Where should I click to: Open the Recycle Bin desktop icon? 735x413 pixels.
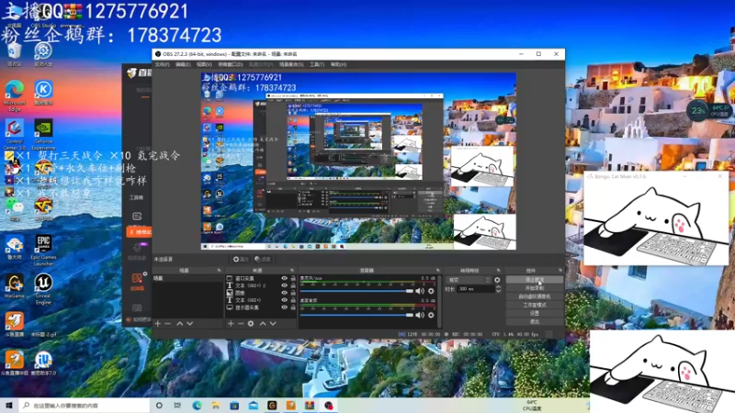(x=15, y=54)
